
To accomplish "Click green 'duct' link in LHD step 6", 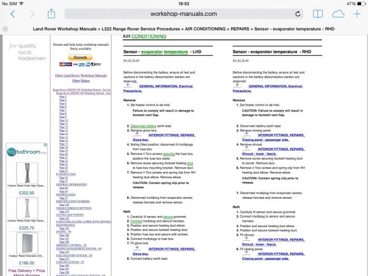I will tap(190, 163).
